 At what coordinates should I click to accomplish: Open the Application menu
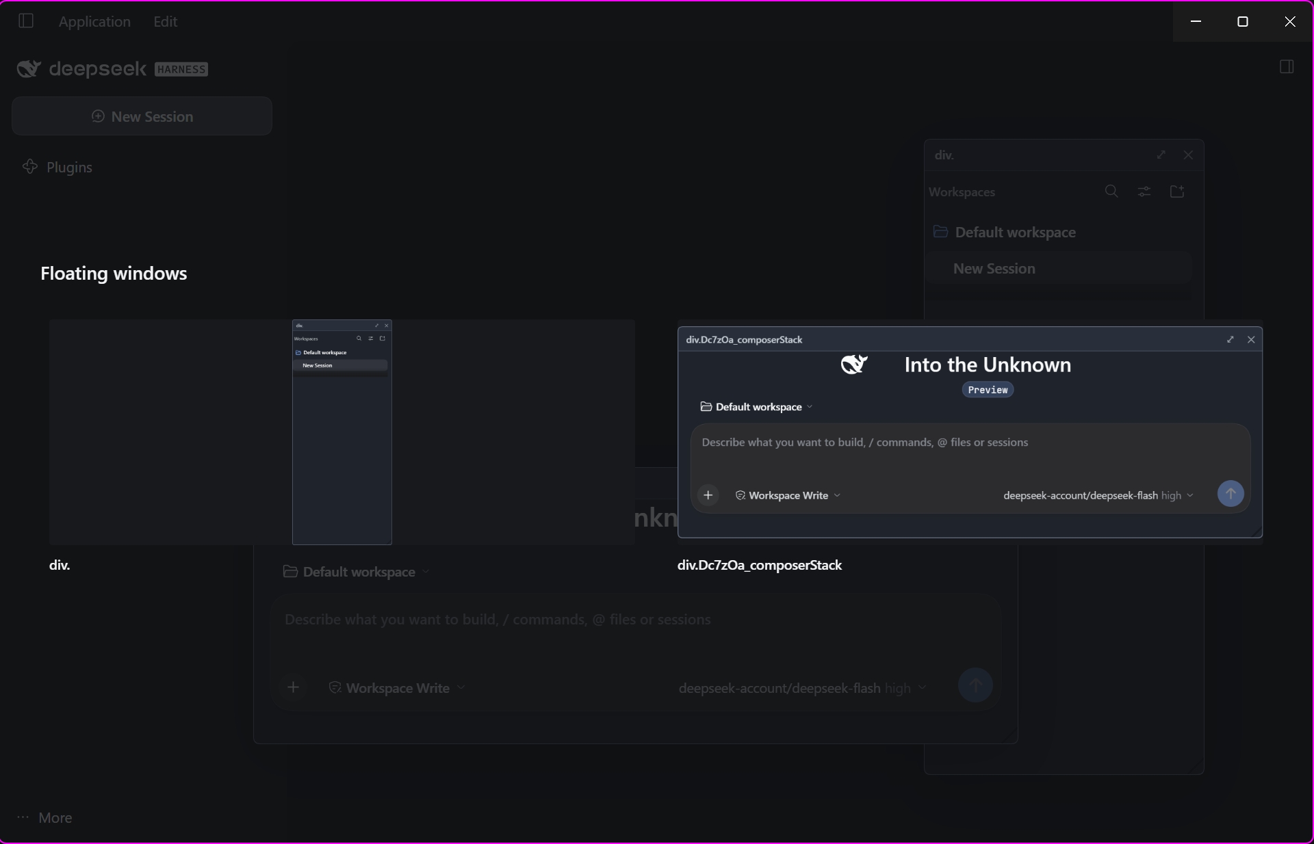tap(94, 21)
